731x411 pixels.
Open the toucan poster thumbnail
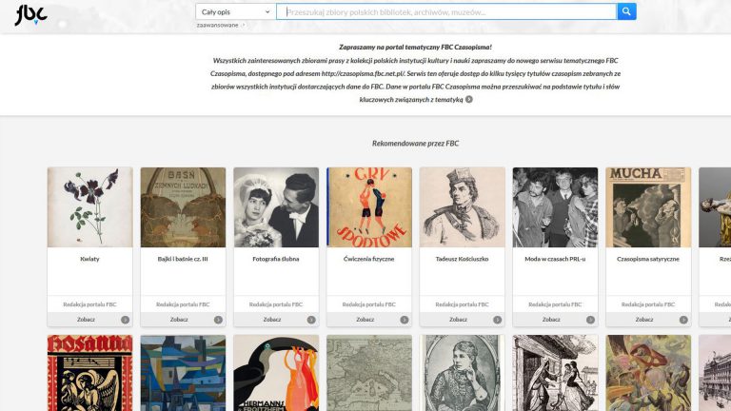click(x=276, y=373)
